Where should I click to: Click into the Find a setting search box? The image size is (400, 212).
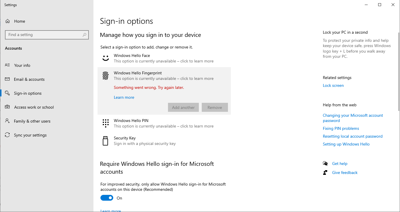click(x=47, y=35)
